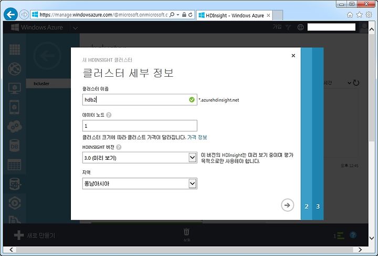Click 새로 만들기 in the bottom bar
Image resolution: width=378 pixels, height=256 pixels.
tap(35, 235)
